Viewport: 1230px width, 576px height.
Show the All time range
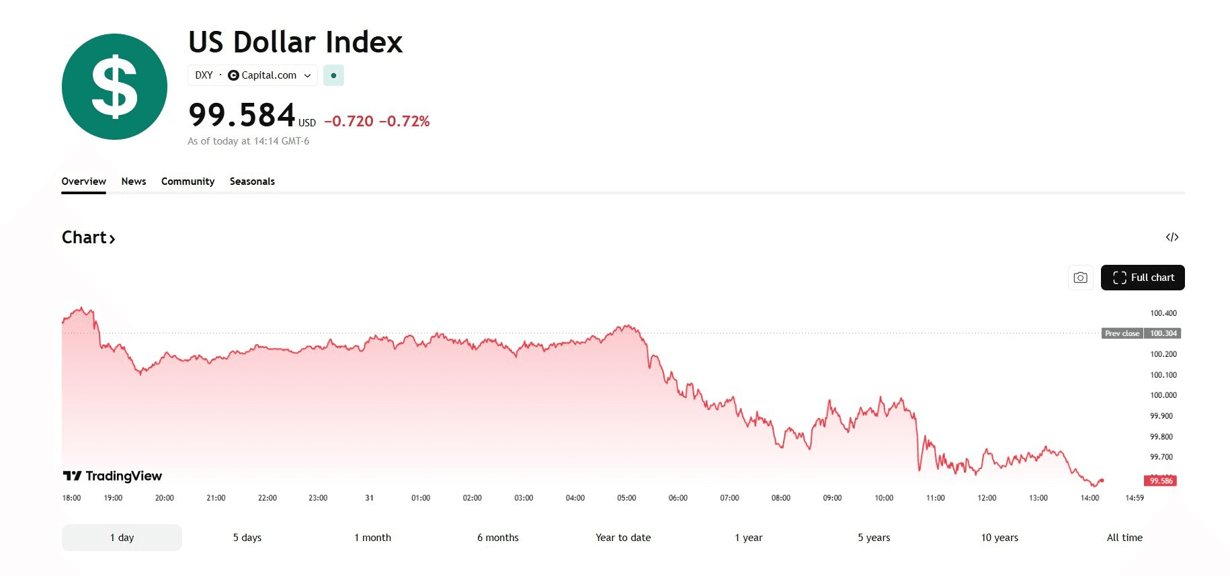tap(1124, 538)
